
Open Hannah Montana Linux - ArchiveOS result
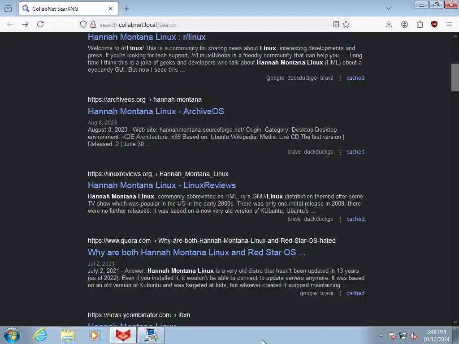156,112
